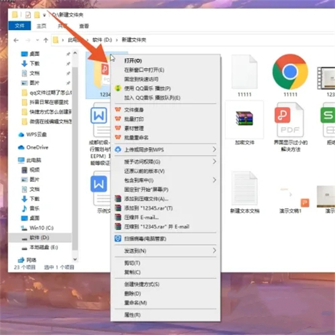This screenshot has width=335, height=335.
Task: Click navigation pane scrollbar down arrow
Action: 75,259
